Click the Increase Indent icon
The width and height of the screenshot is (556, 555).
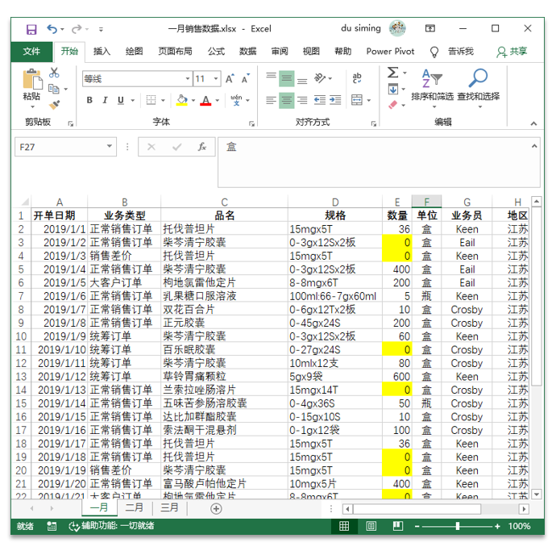(335, 100)
